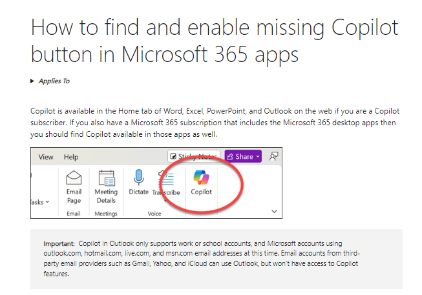The height and width of the screenshot is (295, 422).
Task: Open the Transcribe dropdown arrow
Action: point(165,200)
